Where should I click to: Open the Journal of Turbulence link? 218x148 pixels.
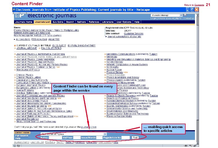[x=27, y=119]
